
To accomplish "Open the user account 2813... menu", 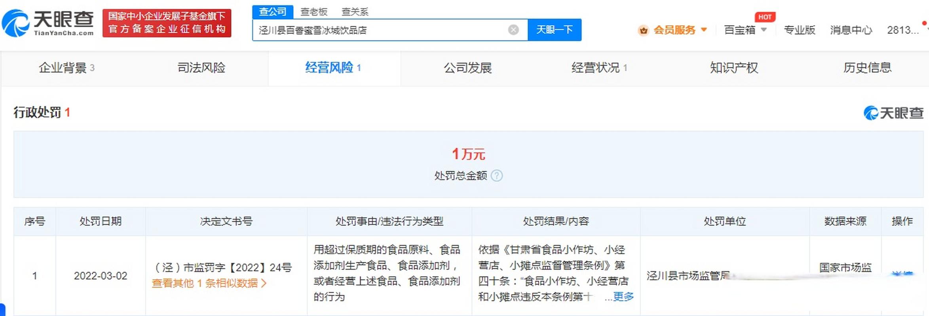I will 903,30.
